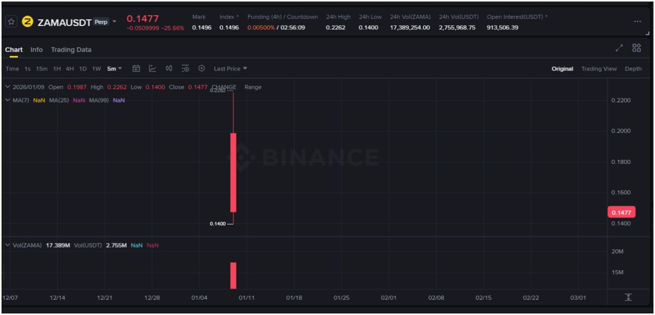Switch chart mode to Trading View

click(599, 69)
